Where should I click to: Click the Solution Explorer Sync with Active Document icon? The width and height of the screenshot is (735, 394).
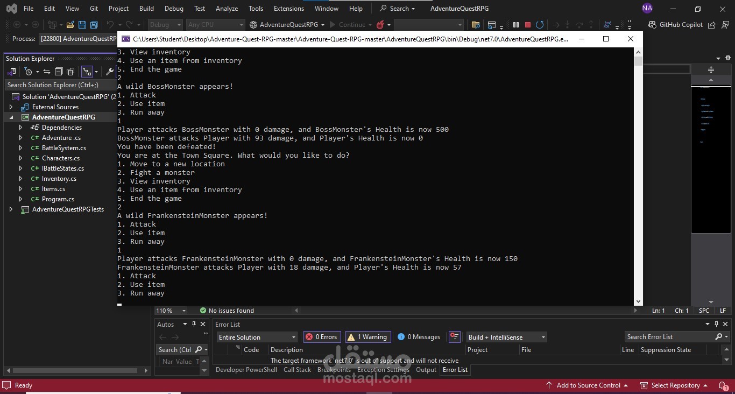pos(47,72)
